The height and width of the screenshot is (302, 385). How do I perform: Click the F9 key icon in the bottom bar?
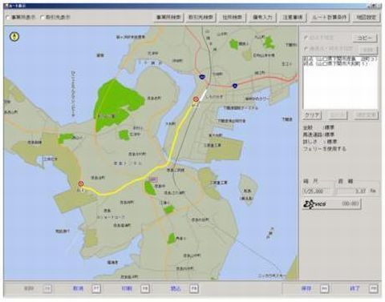click(x=193, y=288)
